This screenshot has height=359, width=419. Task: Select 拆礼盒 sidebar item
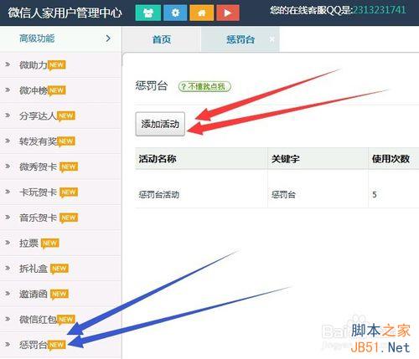[x=60, y=269]
